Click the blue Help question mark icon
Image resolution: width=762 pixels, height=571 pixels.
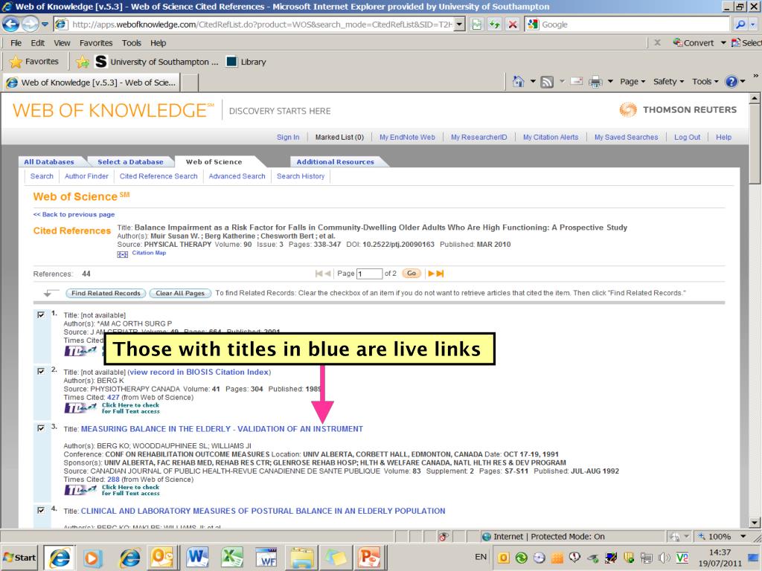pos(731,82)
